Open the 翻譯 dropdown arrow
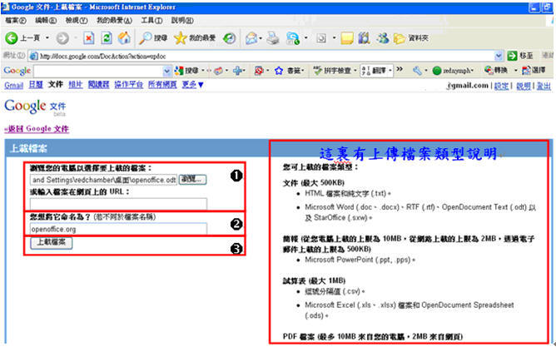 pos(390,71)
